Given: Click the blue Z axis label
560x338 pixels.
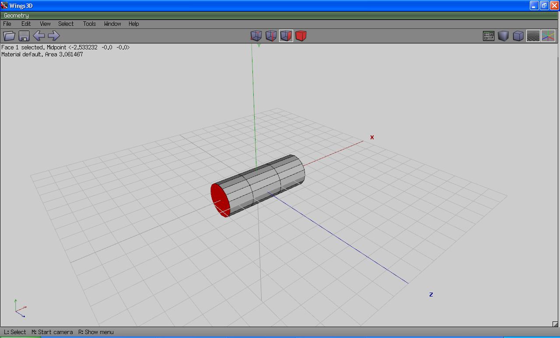Looking at the screenshot, I should [431, 294].
